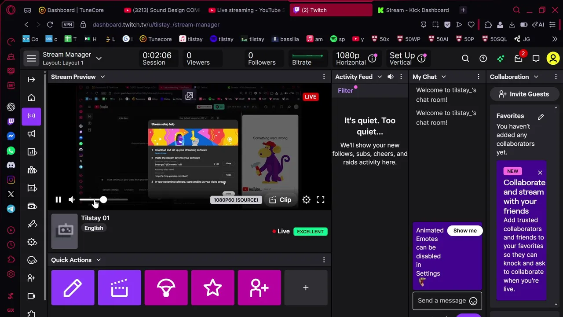Open the Tunecore bookmark
563x317 pixels.
coord(156,39)
